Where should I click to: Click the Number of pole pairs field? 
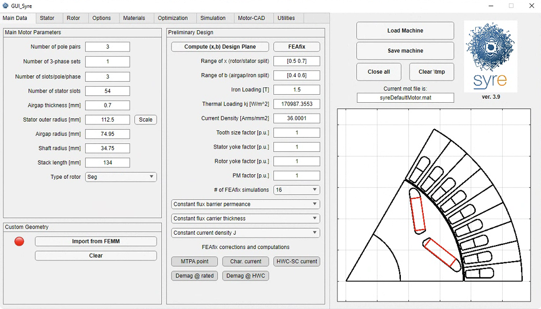(108, 46)
